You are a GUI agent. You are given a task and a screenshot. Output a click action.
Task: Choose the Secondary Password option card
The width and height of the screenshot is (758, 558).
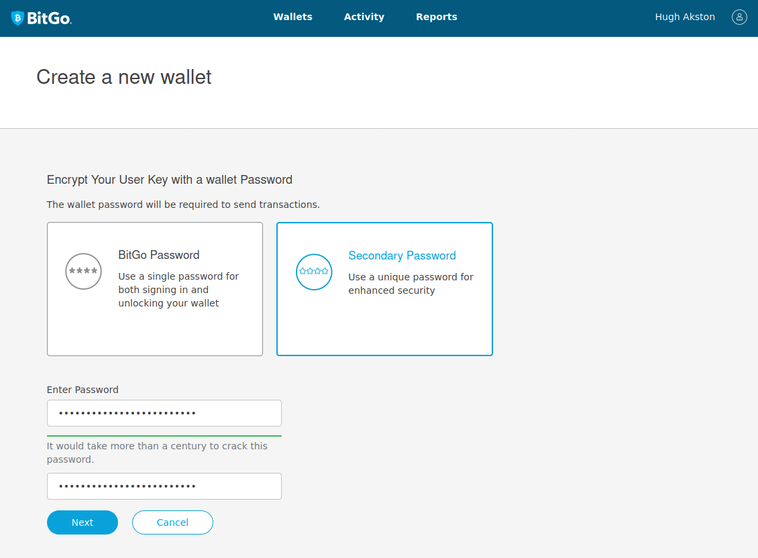pos(384,289)
